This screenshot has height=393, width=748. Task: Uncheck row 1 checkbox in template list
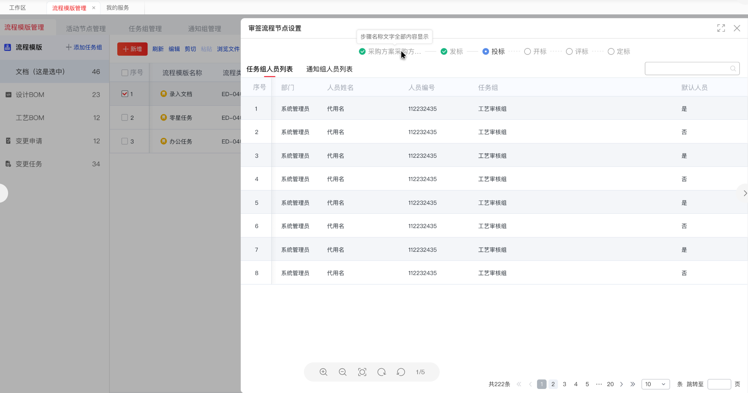(124, 94)
